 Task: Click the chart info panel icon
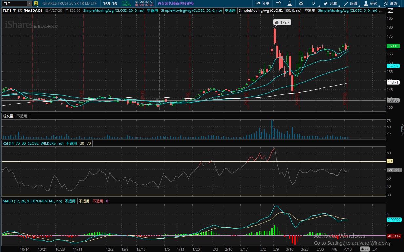278,3
